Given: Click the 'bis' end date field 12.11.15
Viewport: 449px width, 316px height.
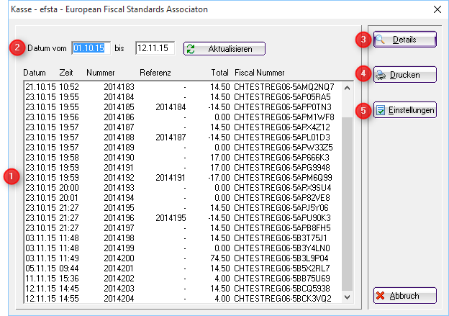Looking at the screenshot, I should click(155, 48).
